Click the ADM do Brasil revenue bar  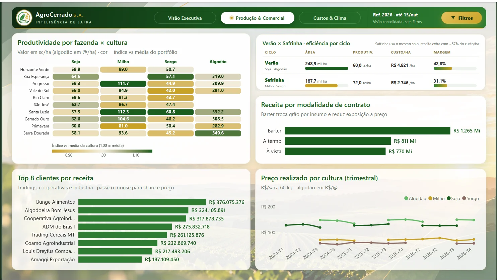(125, 227)
